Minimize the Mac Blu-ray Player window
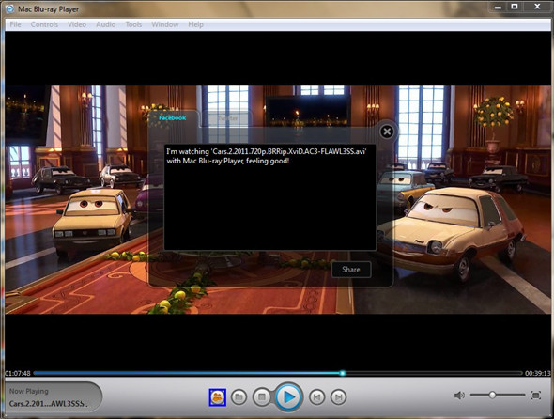 click(499, 7)
